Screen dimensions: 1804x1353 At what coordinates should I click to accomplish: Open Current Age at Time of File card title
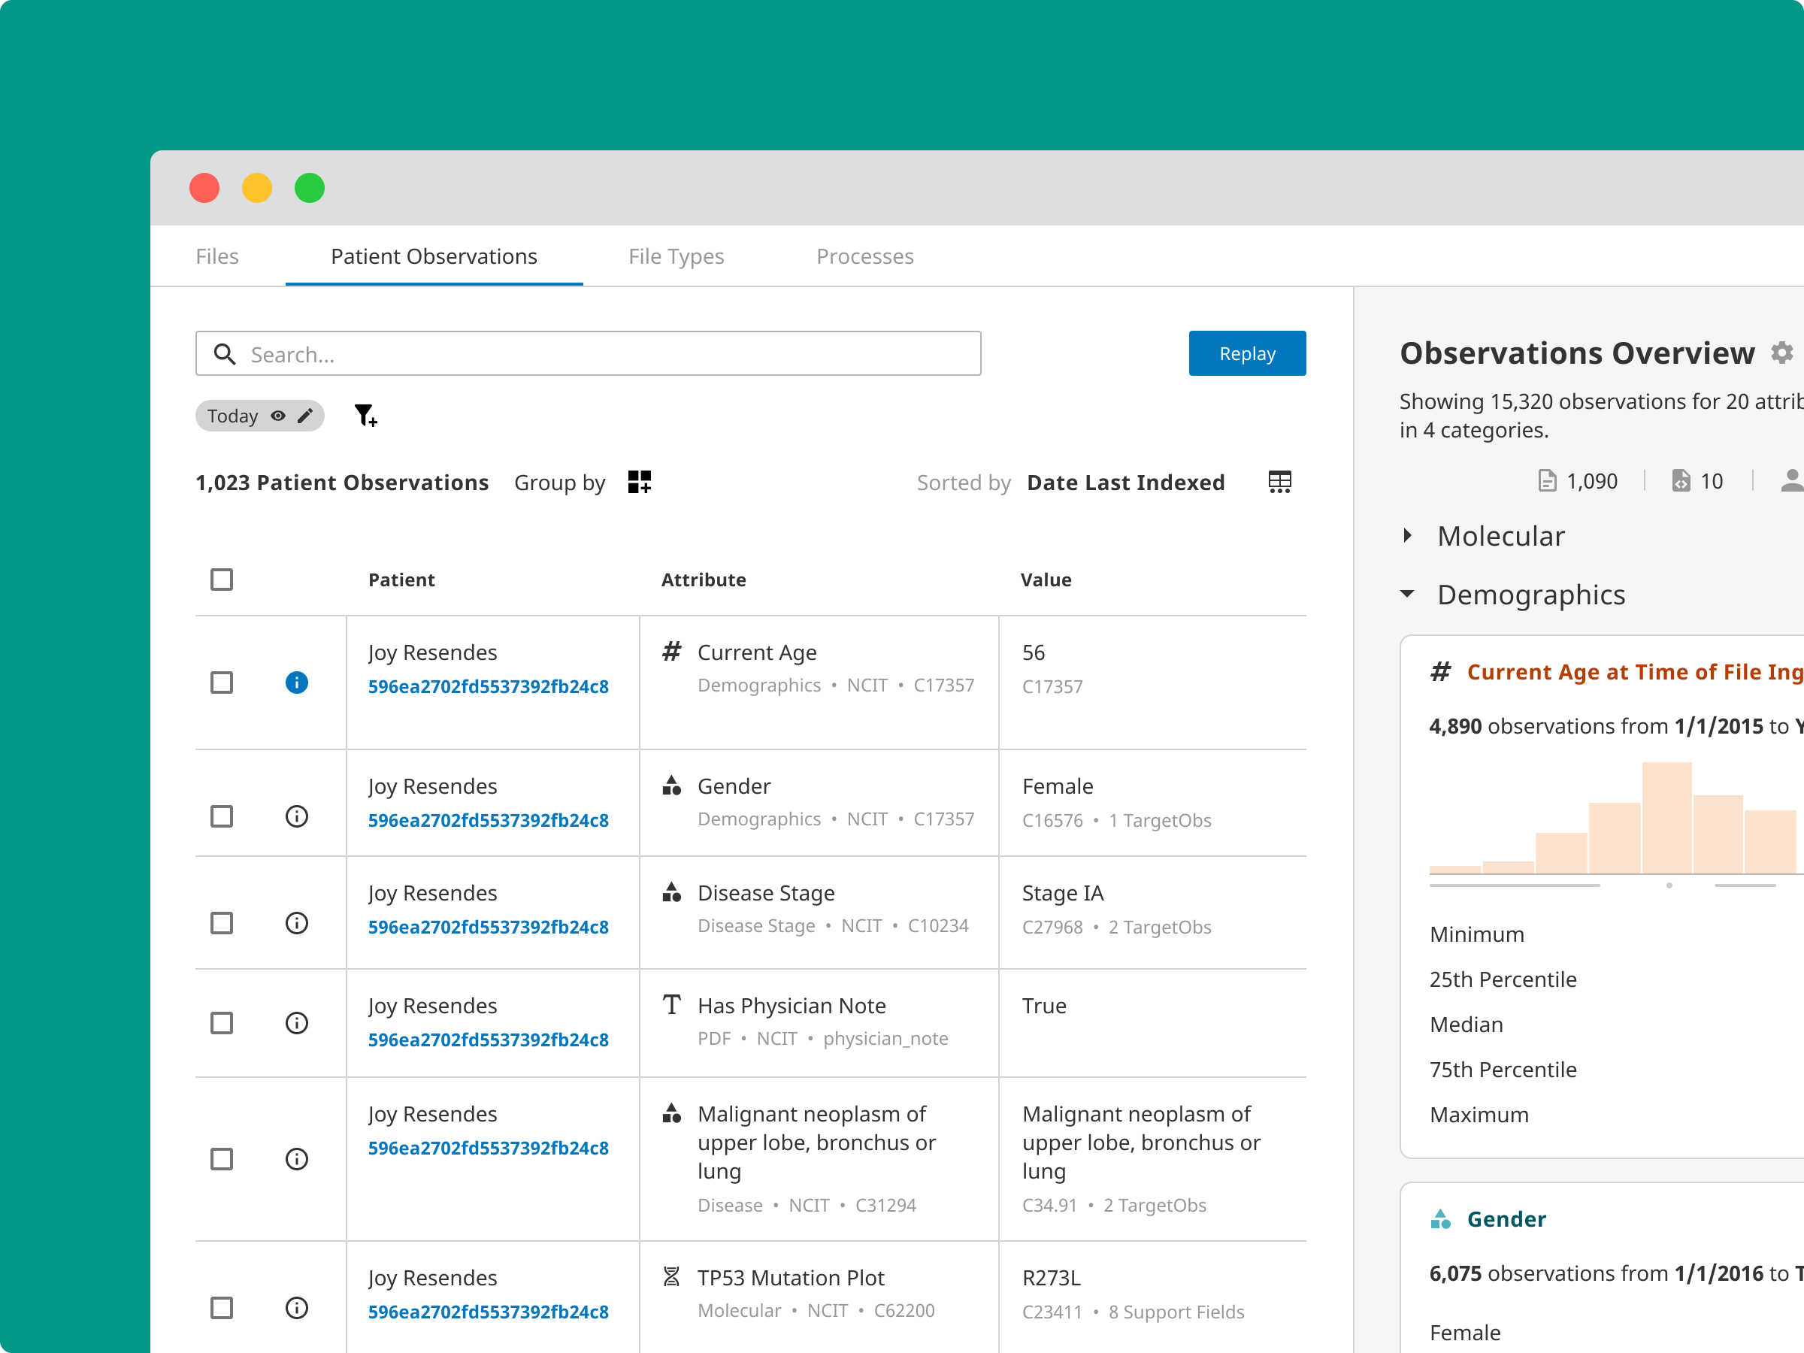click(x=1634, y=672)
